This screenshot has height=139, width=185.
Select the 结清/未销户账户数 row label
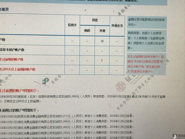coord(12,50)
